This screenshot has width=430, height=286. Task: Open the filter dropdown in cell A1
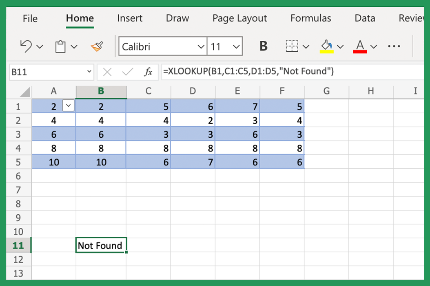[67, 106]
